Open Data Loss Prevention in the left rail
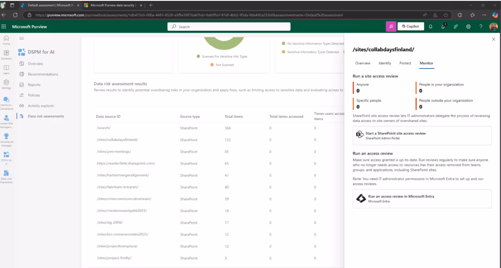 [6, 177]
